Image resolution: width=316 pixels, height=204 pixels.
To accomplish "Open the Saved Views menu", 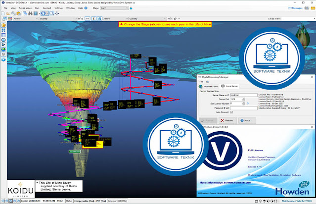I will (25, 8).
